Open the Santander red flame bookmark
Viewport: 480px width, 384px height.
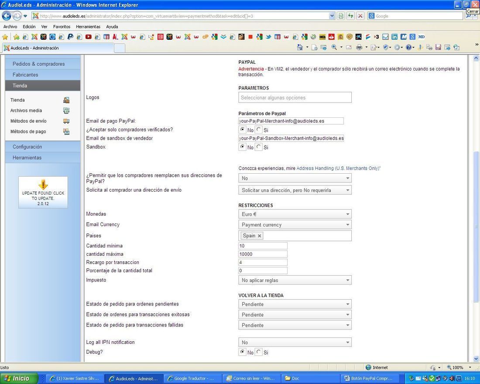point(331,37)
